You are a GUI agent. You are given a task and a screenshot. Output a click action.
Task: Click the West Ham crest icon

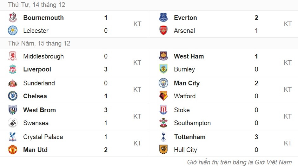tap(163, 56)
